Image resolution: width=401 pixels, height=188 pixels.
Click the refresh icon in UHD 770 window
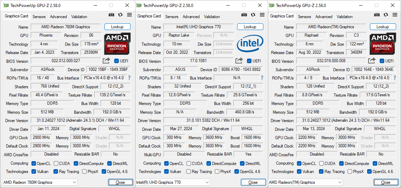click(x=253, y=15)
